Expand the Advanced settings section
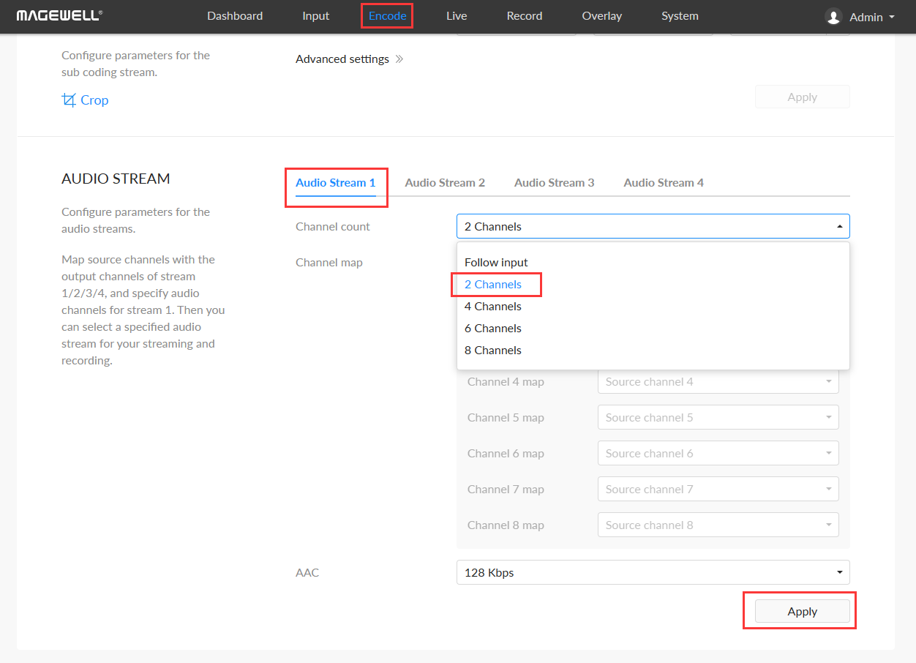Image resolution: width=916 pixels, height=663 pixels. tap(343, 59)
